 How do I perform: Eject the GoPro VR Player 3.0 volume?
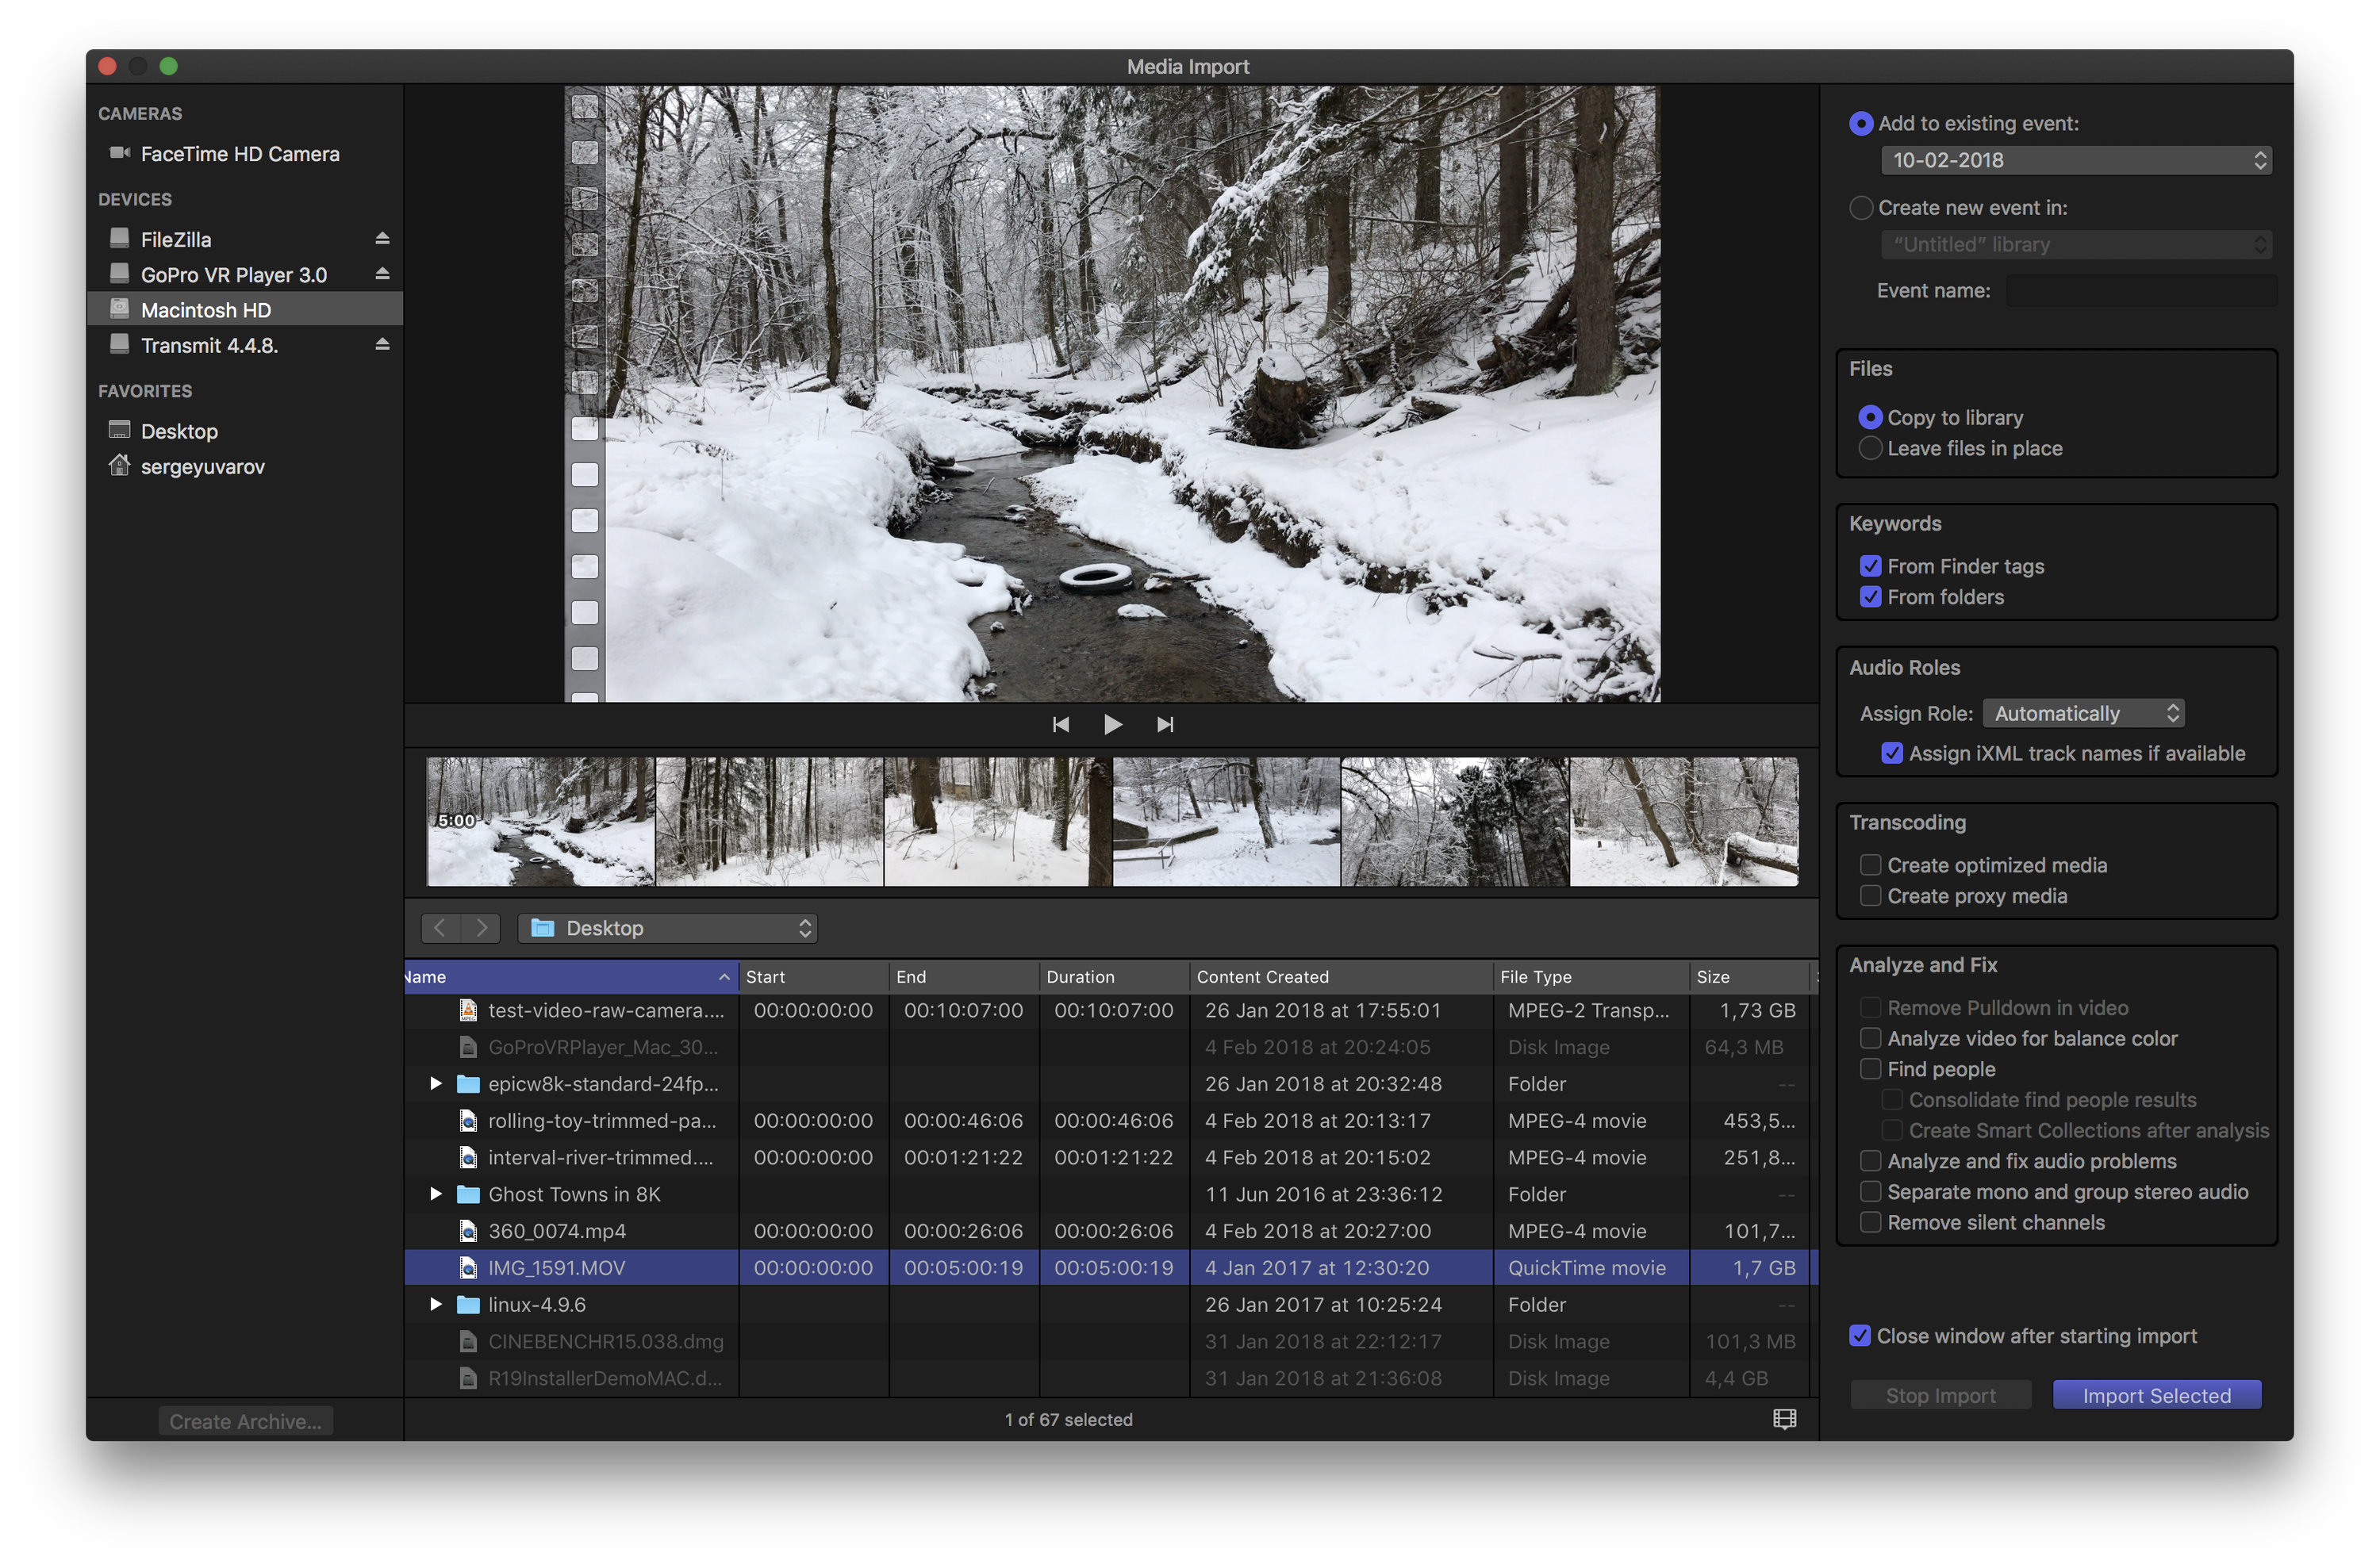click(382, 273)
